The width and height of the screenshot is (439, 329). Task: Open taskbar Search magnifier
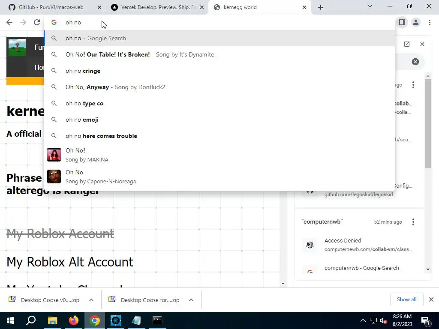(x=31, y=320)
